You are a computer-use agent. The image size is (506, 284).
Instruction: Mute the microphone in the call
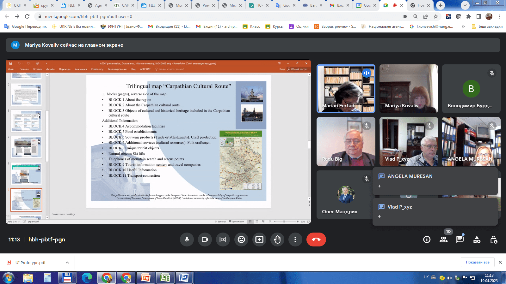(x=187, y=240)
